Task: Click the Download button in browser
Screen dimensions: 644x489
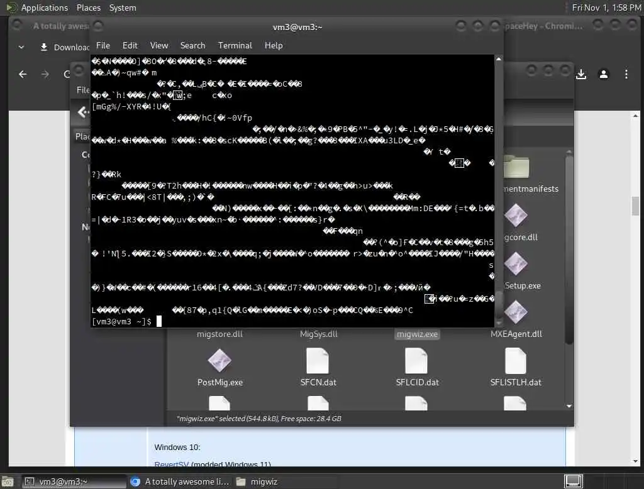Action: [x=65, y=47]
